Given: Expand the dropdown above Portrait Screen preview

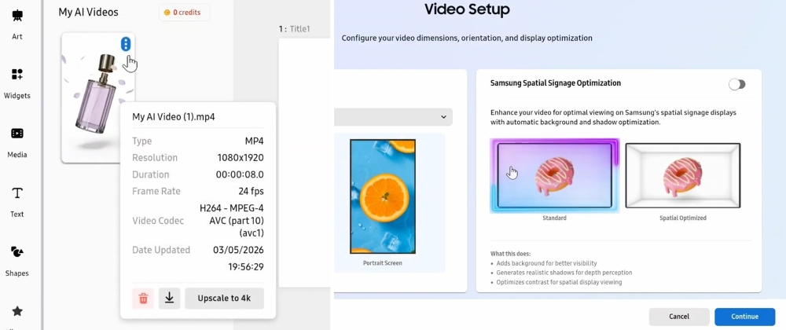Looking at the screenshot, I should [x=393, y=117].
